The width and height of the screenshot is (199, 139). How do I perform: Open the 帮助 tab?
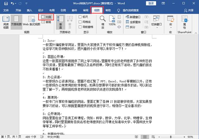(x=108, y=10)
